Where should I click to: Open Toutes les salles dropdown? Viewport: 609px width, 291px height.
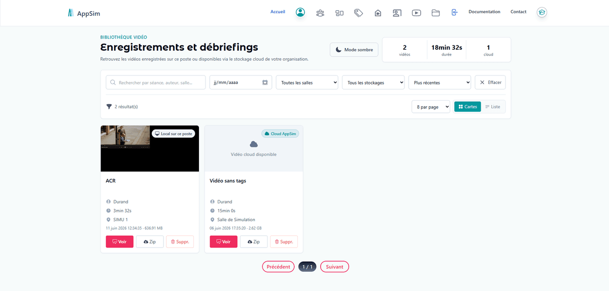307,82
